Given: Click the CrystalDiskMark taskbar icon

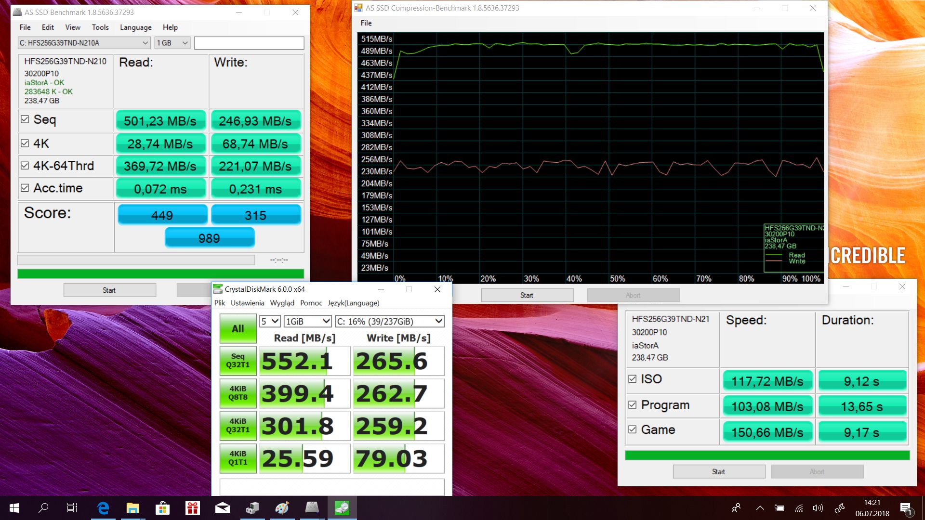Looking at the screenshot, I should point(342,508).
